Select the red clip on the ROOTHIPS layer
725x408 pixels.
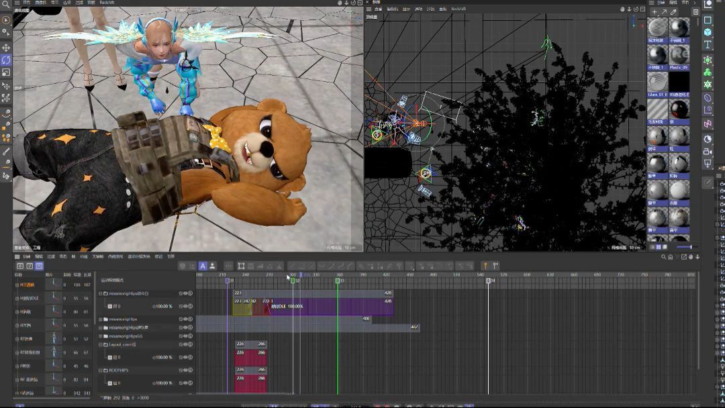250,384
